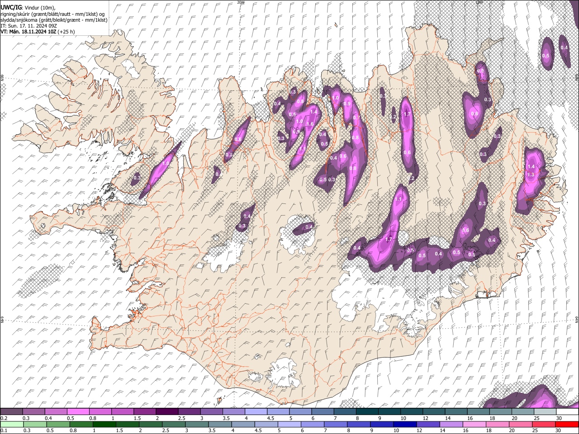Viewport: 579px width, 434px height.
Task: Select light pink lower-row swatch labeled 16
Action: (x=475, y=424)
